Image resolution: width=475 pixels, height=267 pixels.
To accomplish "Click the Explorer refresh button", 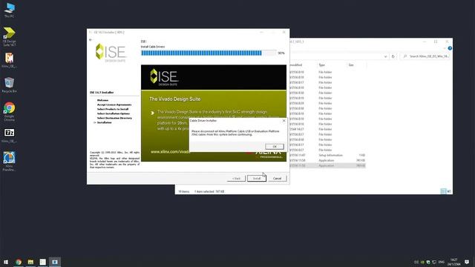I will pyautogui.click(x=393, y=56).
